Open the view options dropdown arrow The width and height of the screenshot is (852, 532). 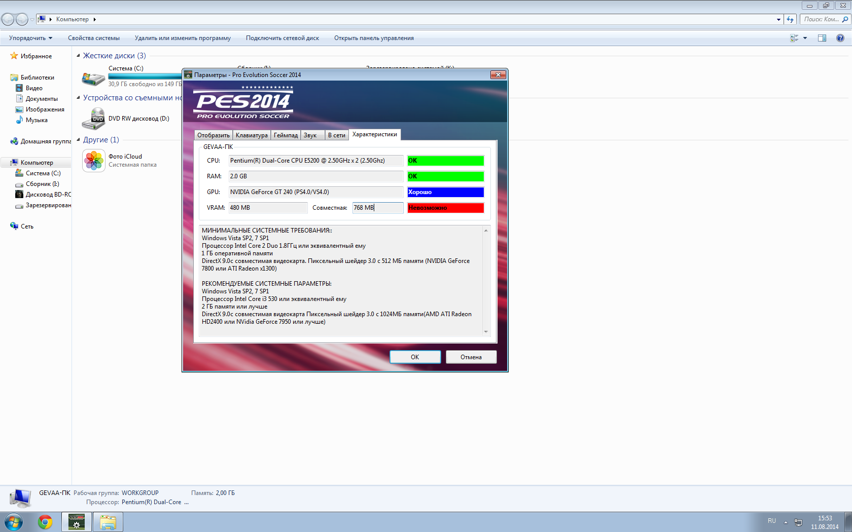(x=805, y=38)
